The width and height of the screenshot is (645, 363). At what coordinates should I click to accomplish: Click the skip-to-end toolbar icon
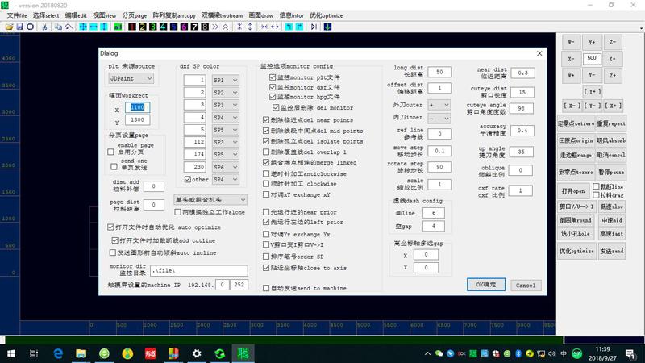pyautogui.click(x=314, y=27)
